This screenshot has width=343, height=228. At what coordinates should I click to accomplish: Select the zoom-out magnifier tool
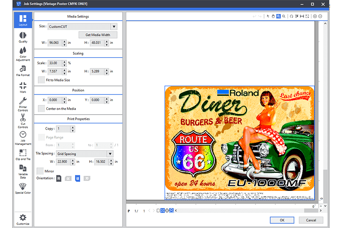(x=284, y=16)
